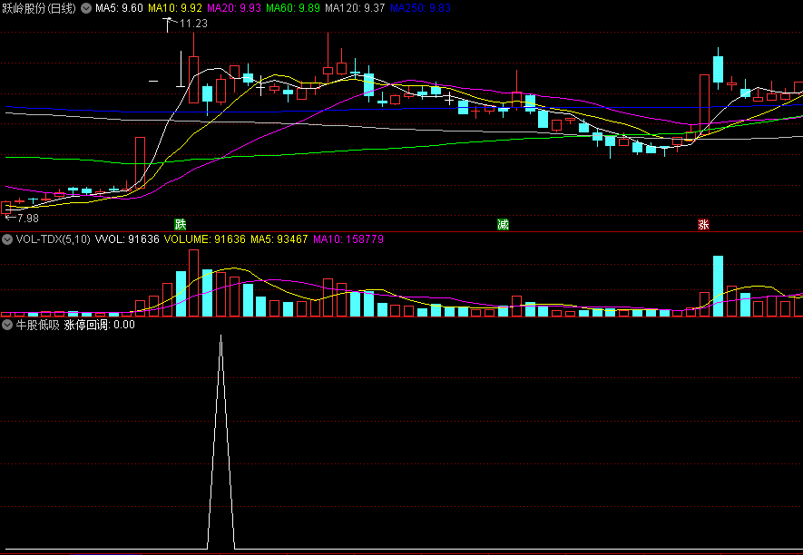Click the green 跌 signal marker

(181, 224)
